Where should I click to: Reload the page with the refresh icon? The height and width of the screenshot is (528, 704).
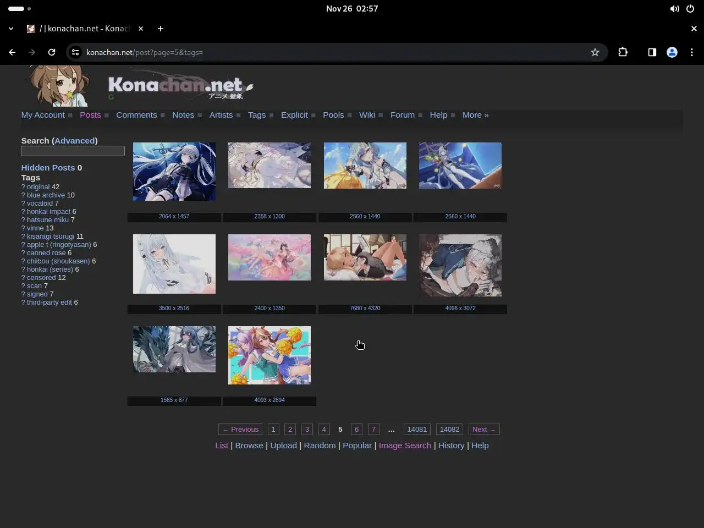(52, 52)
